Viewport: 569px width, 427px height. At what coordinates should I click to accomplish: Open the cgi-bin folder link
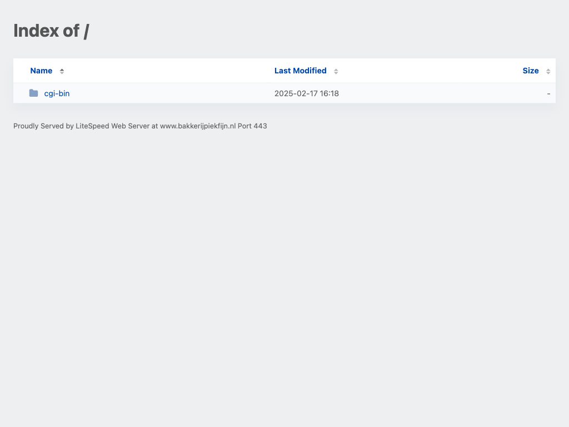point(57,93)
